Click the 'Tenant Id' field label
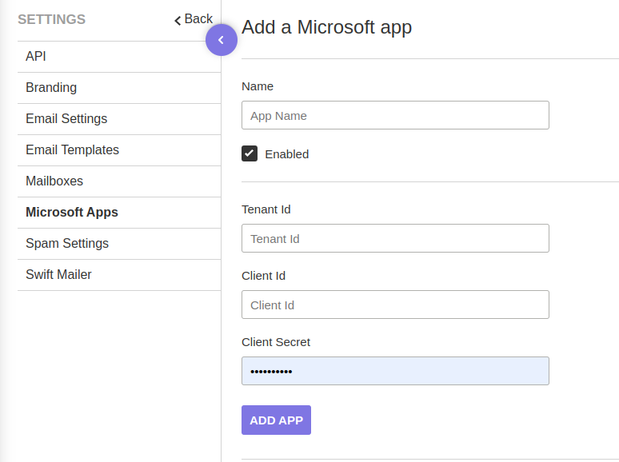 266,209
